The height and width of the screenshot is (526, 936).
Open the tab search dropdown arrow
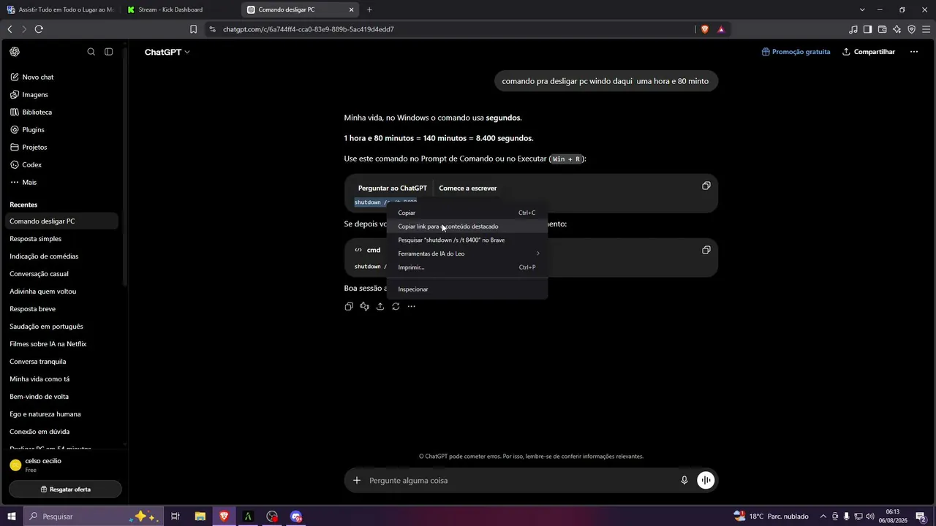click(862, 9)
